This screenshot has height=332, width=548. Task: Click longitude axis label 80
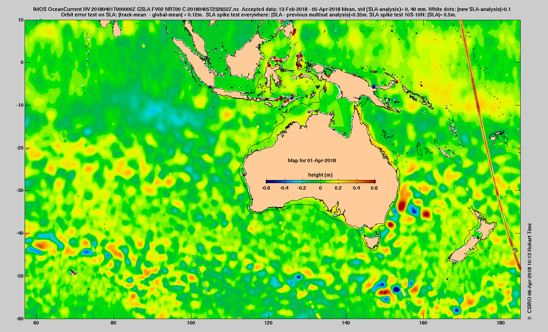coord(114,323)
